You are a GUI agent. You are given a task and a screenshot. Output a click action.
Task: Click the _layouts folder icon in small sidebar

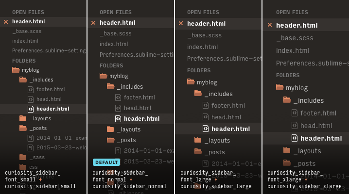(23, 118)
